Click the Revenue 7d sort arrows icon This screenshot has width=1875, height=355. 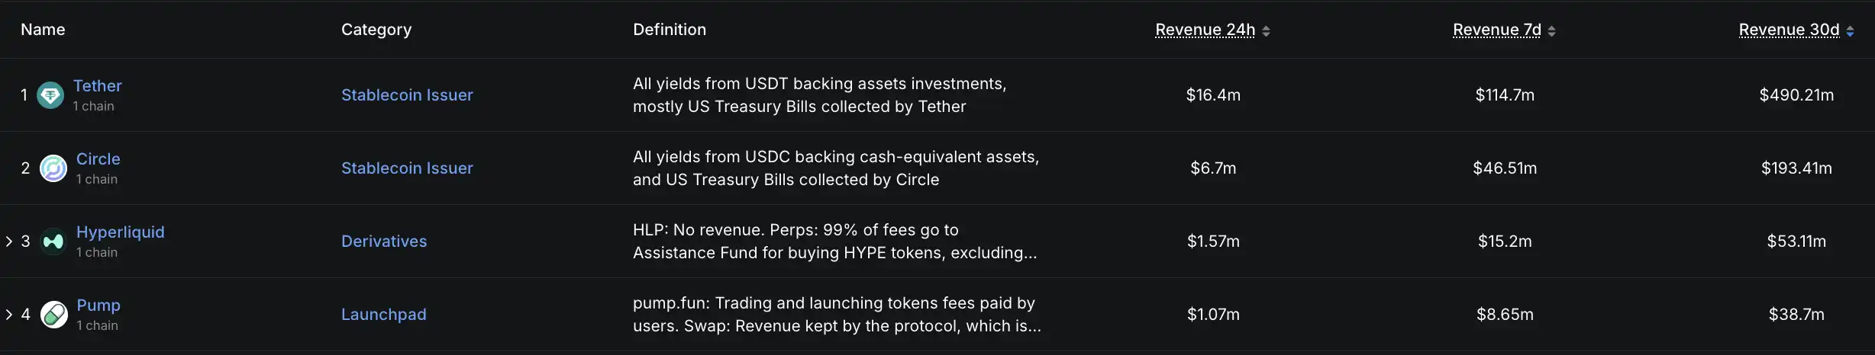pos(1551,31)
